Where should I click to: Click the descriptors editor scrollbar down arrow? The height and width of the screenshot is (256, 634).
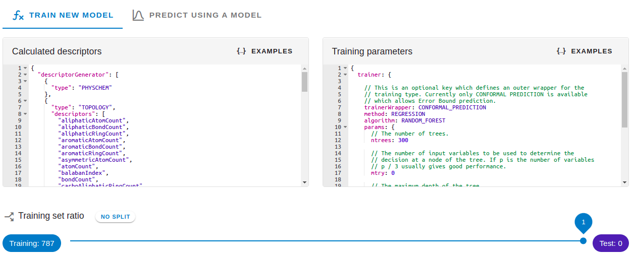[x=304, y=182]
